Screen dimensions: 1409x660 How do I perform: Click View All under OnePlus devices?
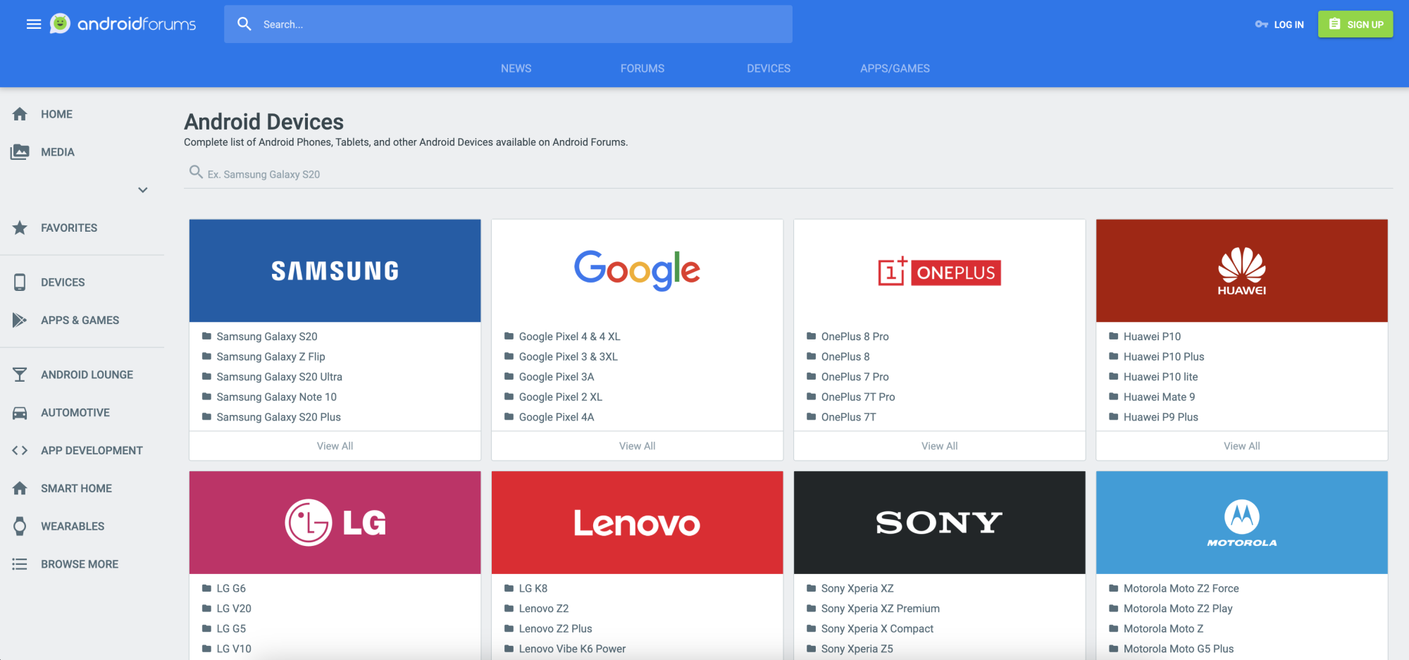940,446
